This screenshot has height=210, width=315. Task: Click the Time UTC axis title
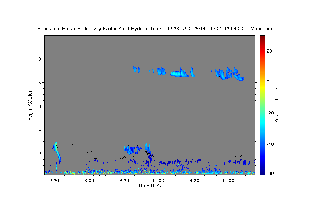(x=149, y=186)
